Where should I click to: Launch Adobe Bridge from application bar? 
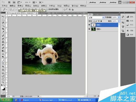[x=9, y=2]
